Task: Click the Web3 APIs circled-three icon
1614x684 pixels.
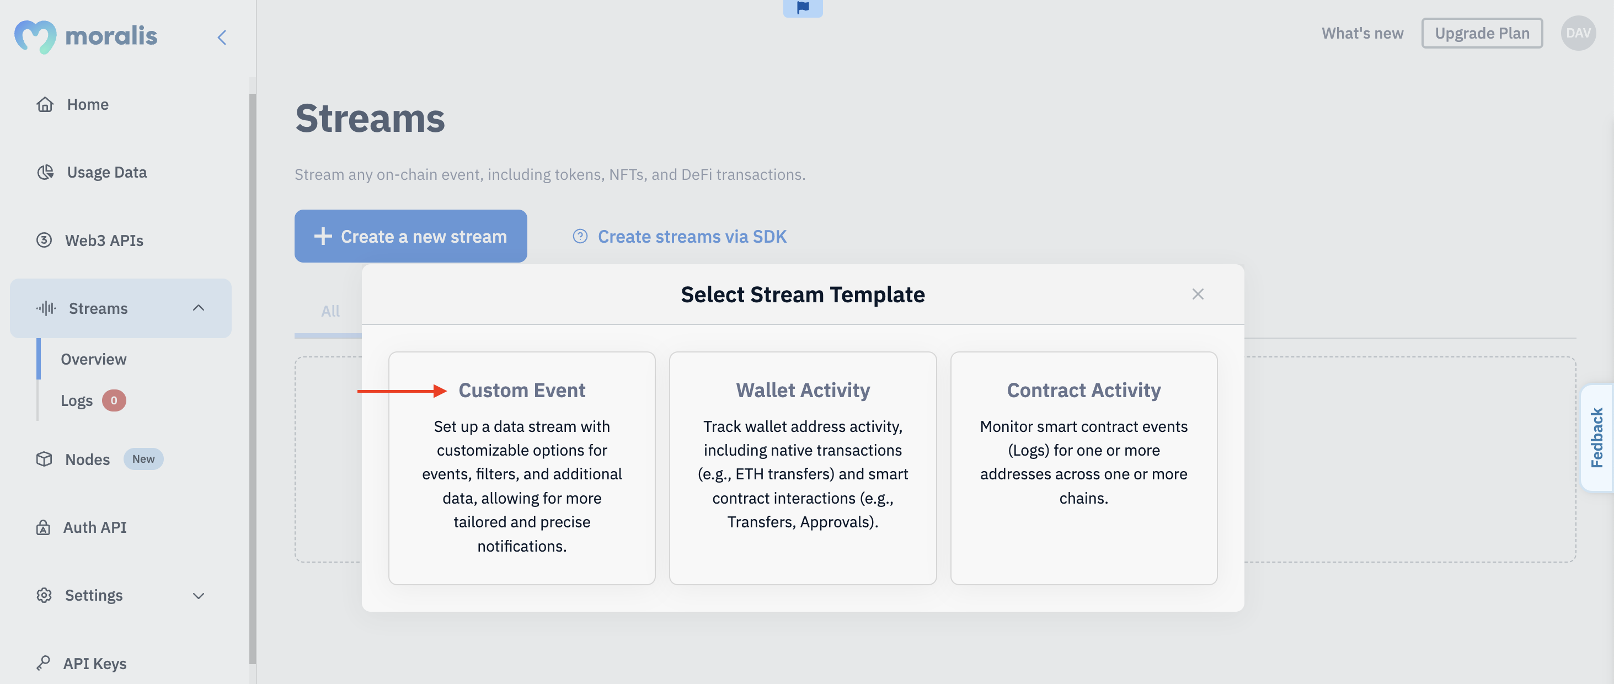Action: click(x=44, y=240)
